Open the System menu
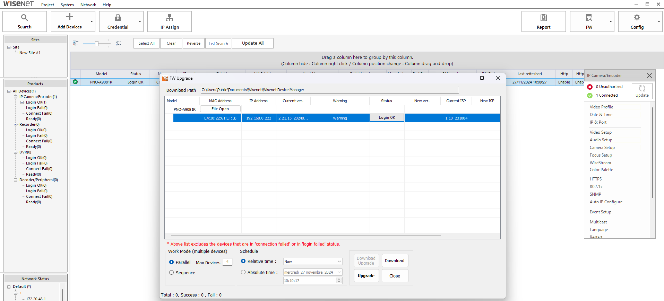Image resolution: width=664 pixels, height=301 pixels. point(67,5)
